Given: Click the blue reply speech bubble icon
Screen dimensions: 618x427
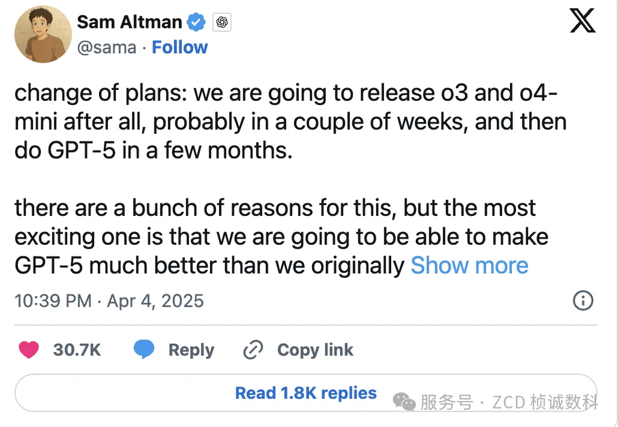Looking at the screenshot, I should [144, 349].
